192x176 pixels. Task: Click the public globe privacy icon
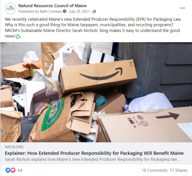(94, 12)
